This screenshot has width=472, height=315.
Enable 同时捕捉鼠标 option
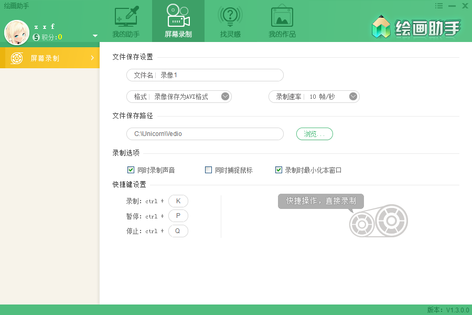pos(208,169)
